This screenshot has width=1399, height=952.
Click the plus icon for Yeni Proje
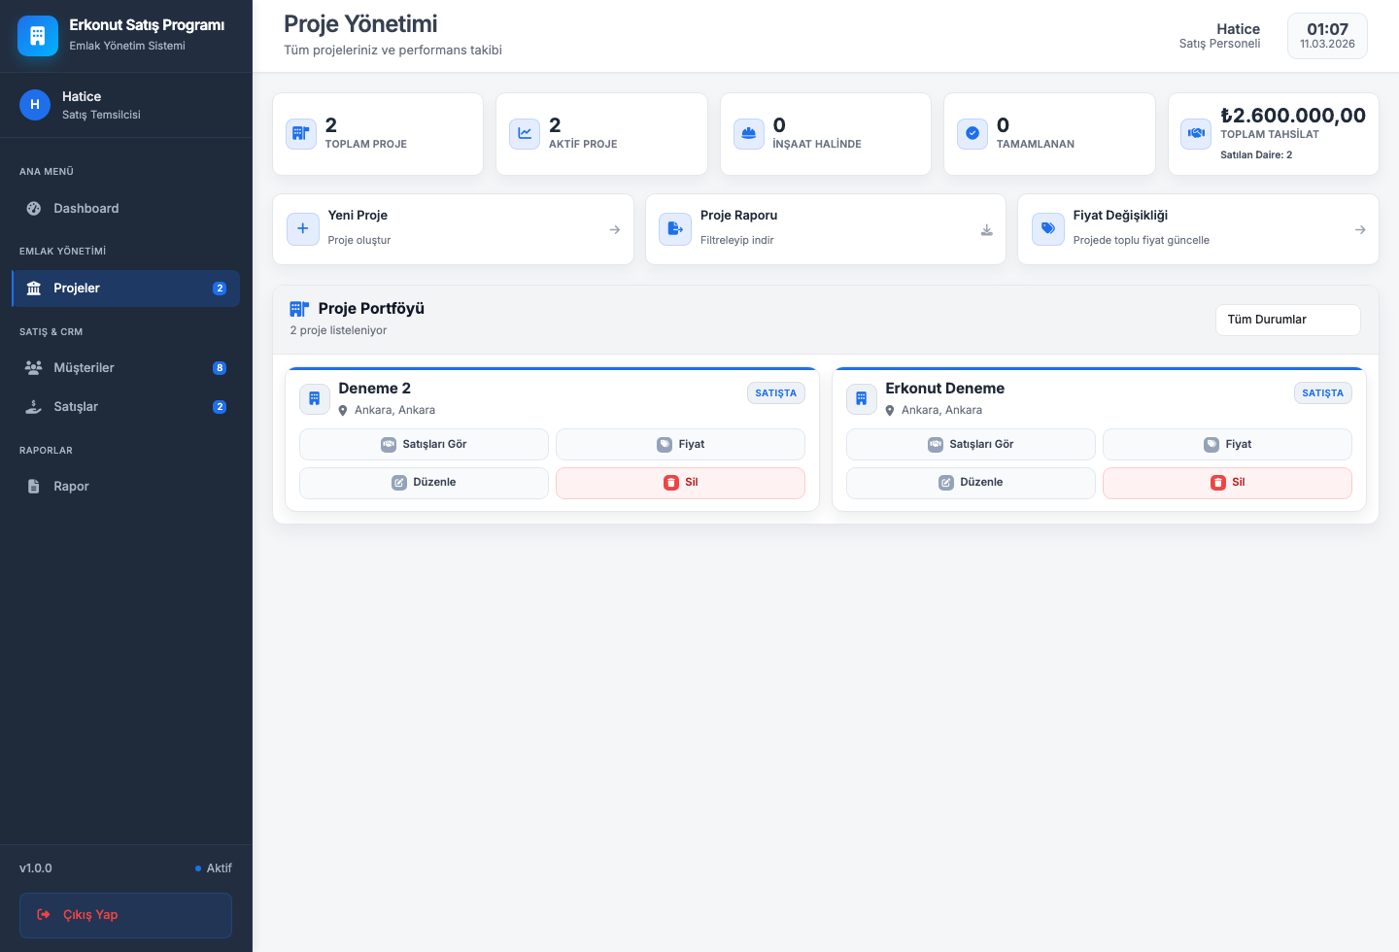click(303, 229)
